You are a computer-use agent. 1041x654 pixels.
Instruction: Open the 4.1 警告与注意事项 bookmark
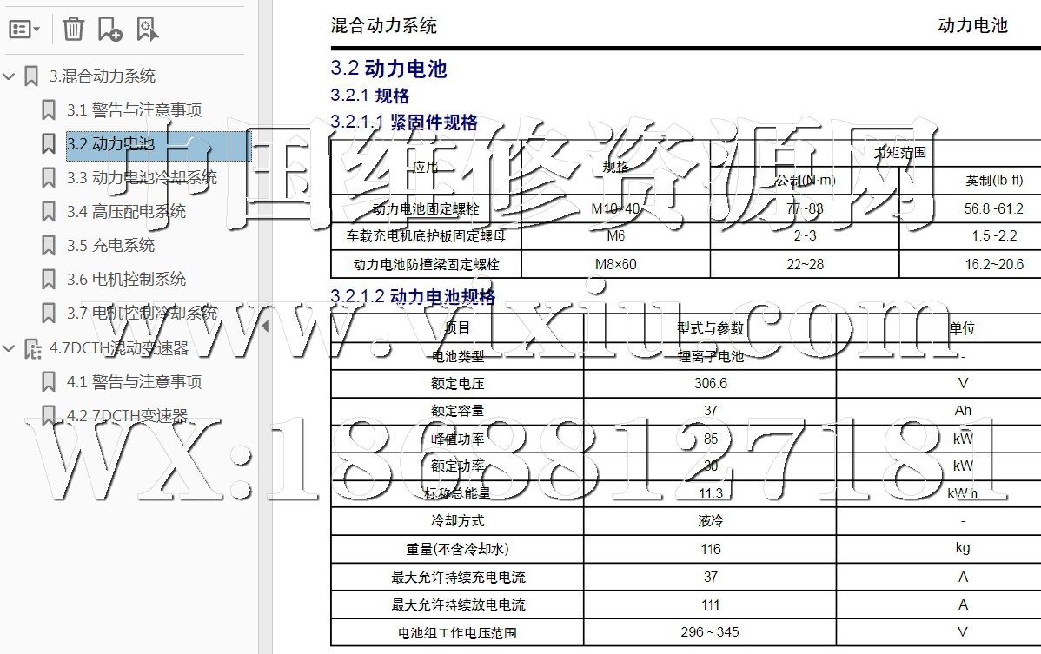coord(134,382)
